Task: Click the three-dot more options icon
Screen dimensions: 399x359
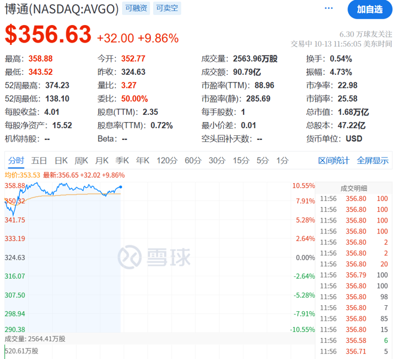Action: coord(328,8)
